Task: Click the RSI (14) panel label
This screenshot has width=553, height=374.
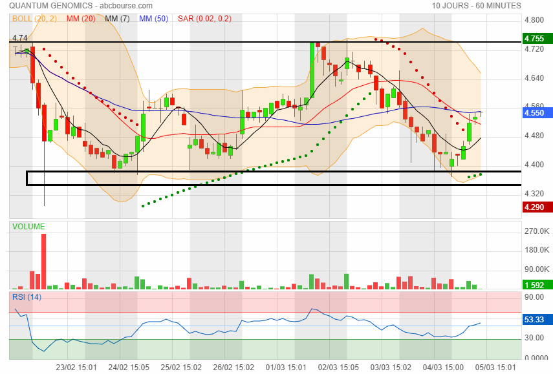Action: click(27, 297)
